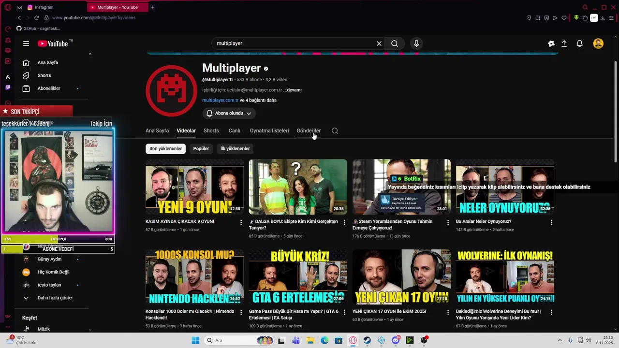Open 'GTA 6 ERTELEMESİ' video thumbnail
Viewport: 619px width, 348px height.
point(298,277)
